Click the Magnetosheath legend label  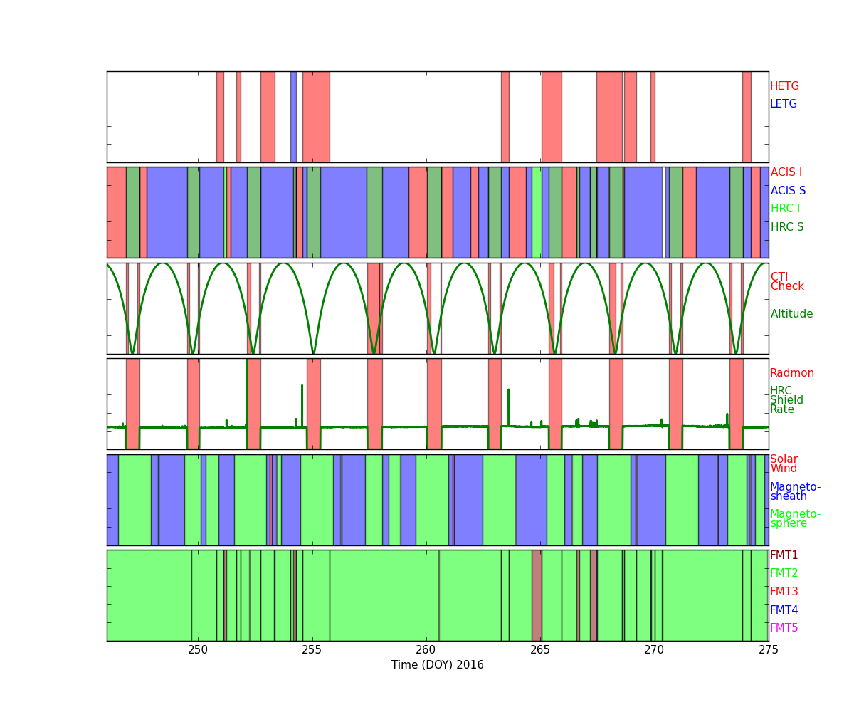click(795, 492)
